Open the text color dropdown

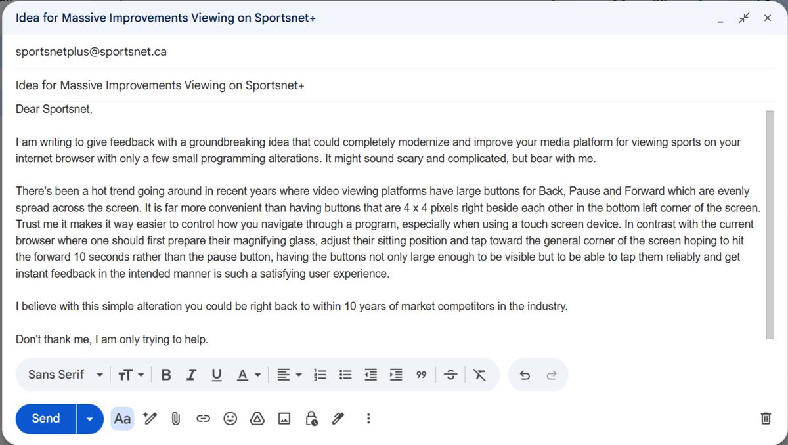click(x=248, y=375)
